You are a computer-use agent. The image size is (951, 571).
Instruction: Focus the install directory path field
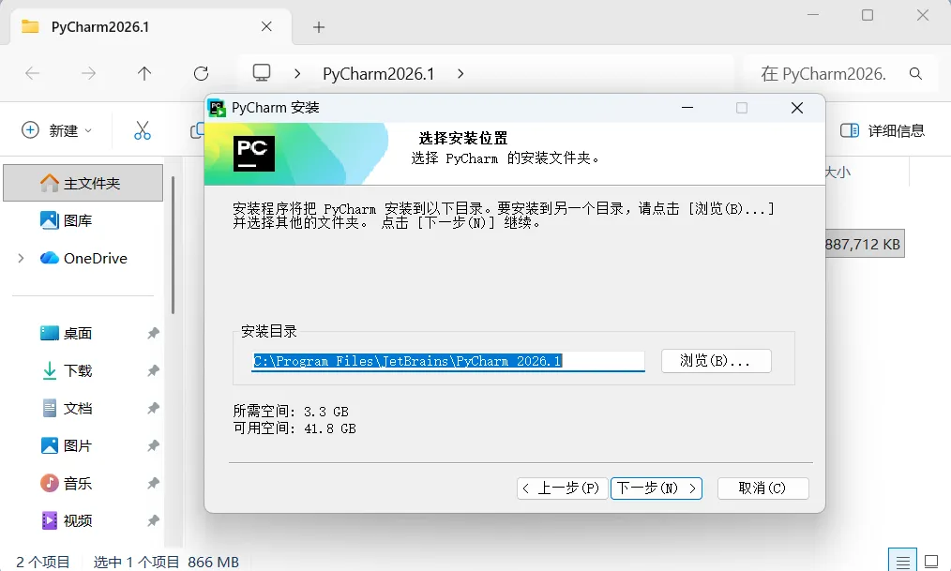coord(448,361)
